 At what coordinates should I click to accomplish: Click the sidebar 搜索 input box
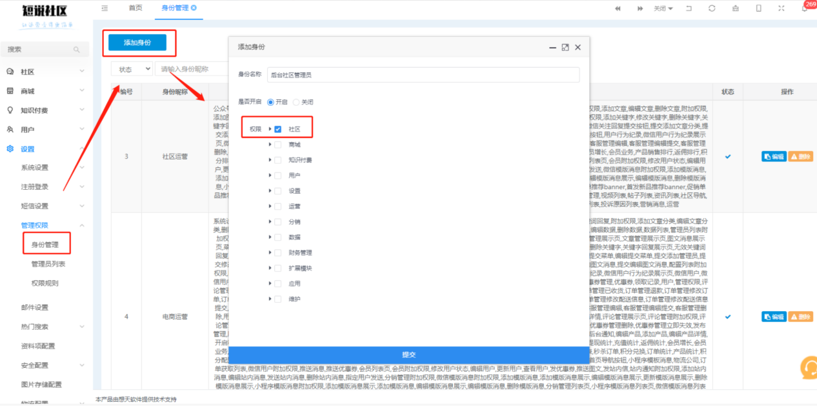click(45, 50)
